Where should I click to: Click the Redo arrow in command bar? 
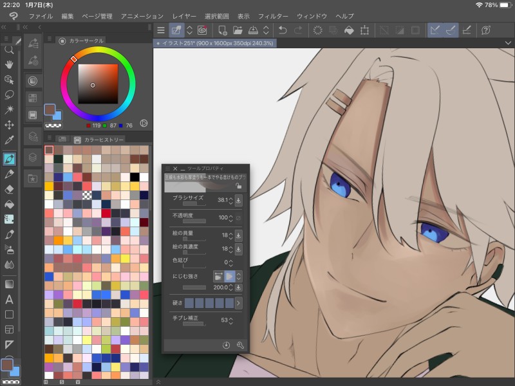point(298,30)
